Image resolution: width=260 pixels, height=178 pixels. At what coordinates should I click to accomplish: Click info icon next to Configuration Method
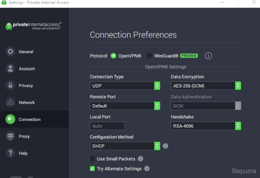tap(165, 146)
